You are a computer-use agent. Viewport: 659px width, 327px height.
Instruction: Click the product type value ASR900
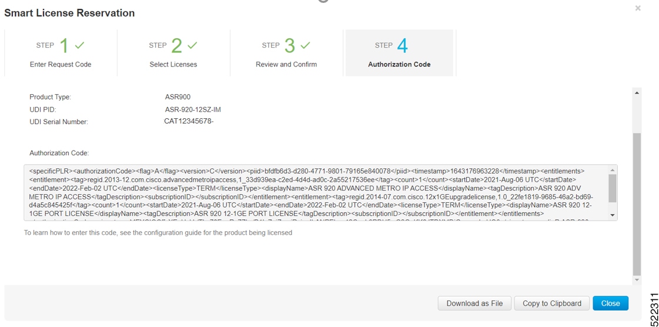point(178,97)
